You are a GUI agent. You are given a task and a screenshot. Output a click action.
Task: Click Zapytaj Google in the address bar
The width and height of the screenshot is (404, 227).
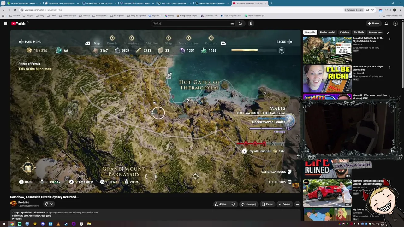354,10
